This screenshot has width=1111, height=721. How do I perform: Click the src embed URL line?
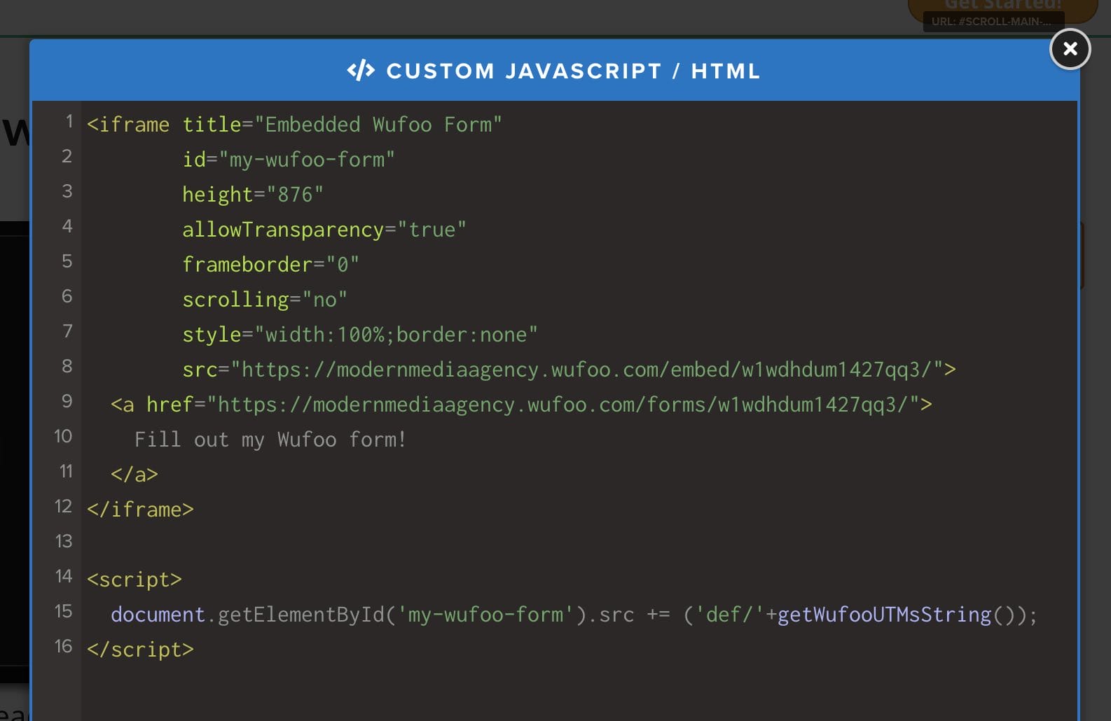pyautogui.click(x=569, y=370)
